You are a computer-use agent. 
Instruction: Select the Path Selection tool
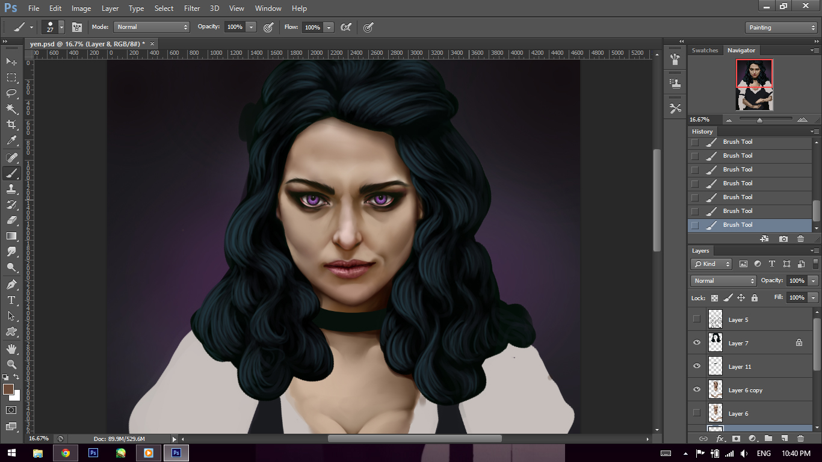(11, 316)
